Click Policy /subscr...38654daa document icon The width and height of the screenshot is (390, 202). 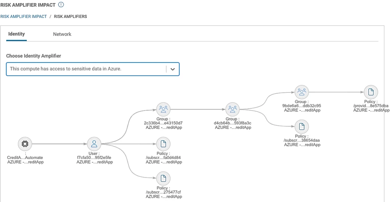point(302,126)
